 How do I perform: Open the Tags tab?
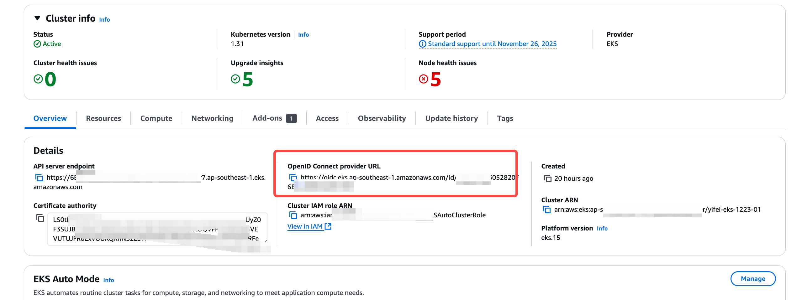click(505, 118)
